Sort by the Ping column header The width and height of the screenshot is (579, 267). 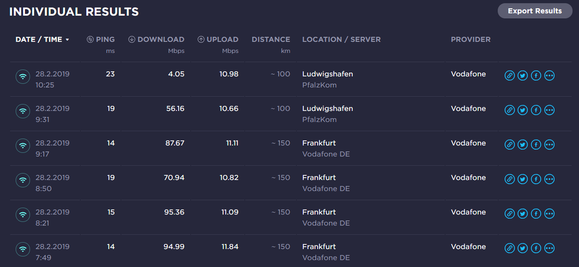coord(101,40)
